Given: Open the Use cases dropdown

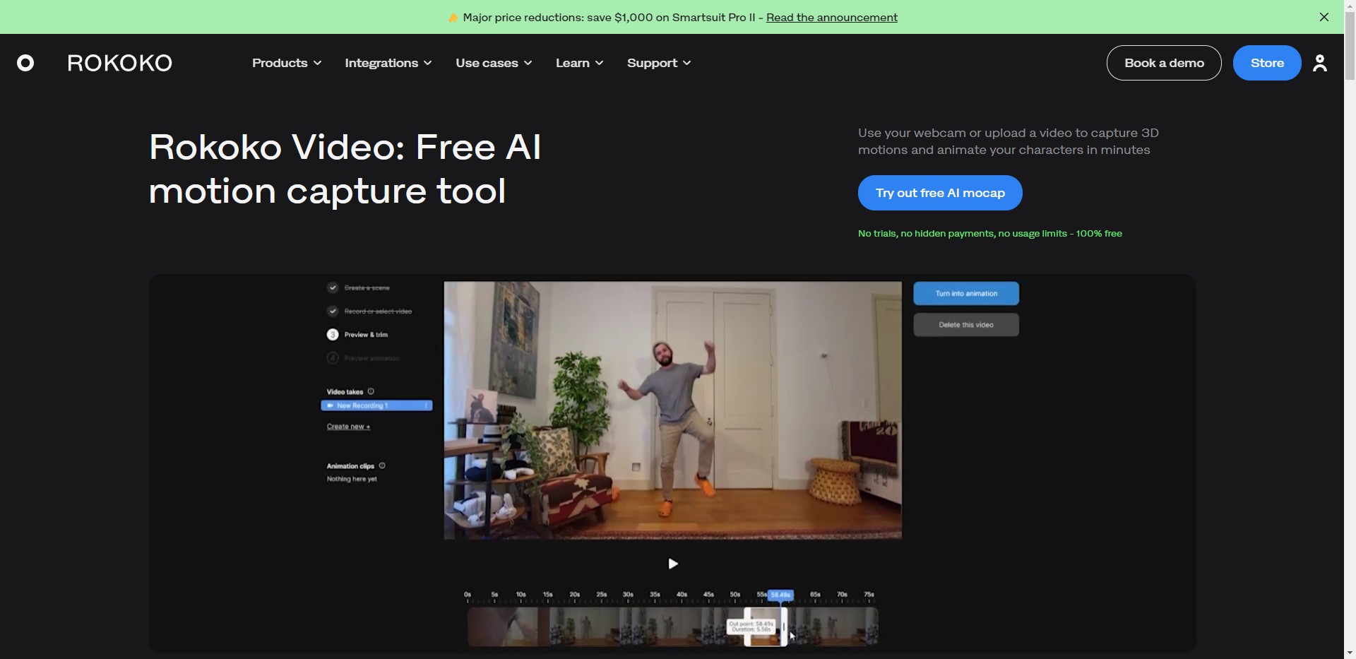Looking at the screenshot, I should tap(493, 63).
